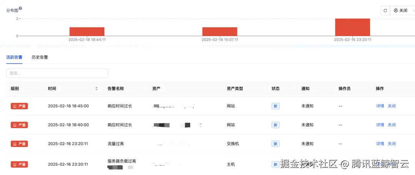The height and width of the screenshot is (175, 415).
Task: Switch to the 活跃告警 tab
Action: click(x=14, y=57)
